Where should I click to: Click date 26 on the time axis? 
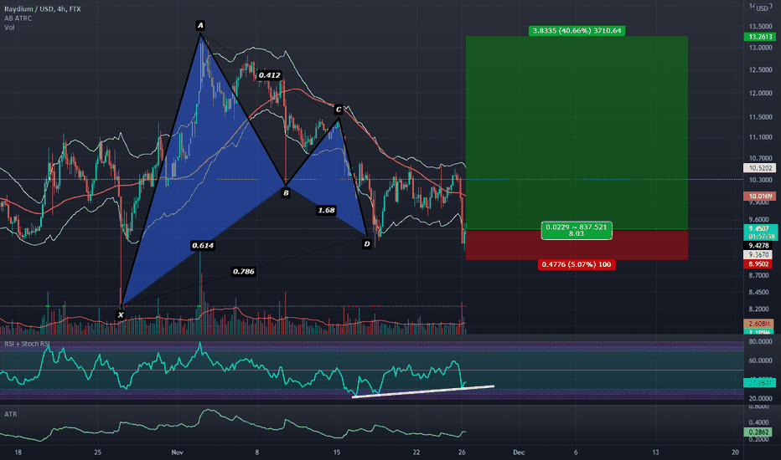pos(462,452)
